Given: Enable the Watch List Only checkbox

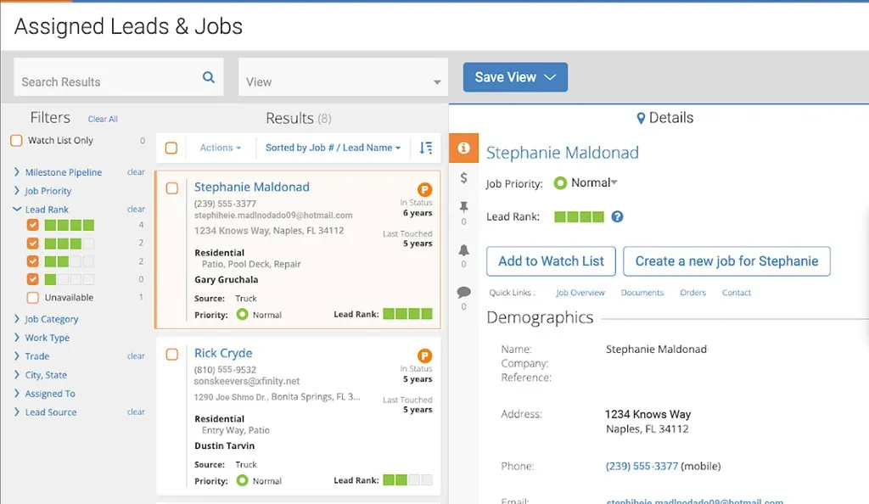Looking at the screenshot, I should click(15, 140).
